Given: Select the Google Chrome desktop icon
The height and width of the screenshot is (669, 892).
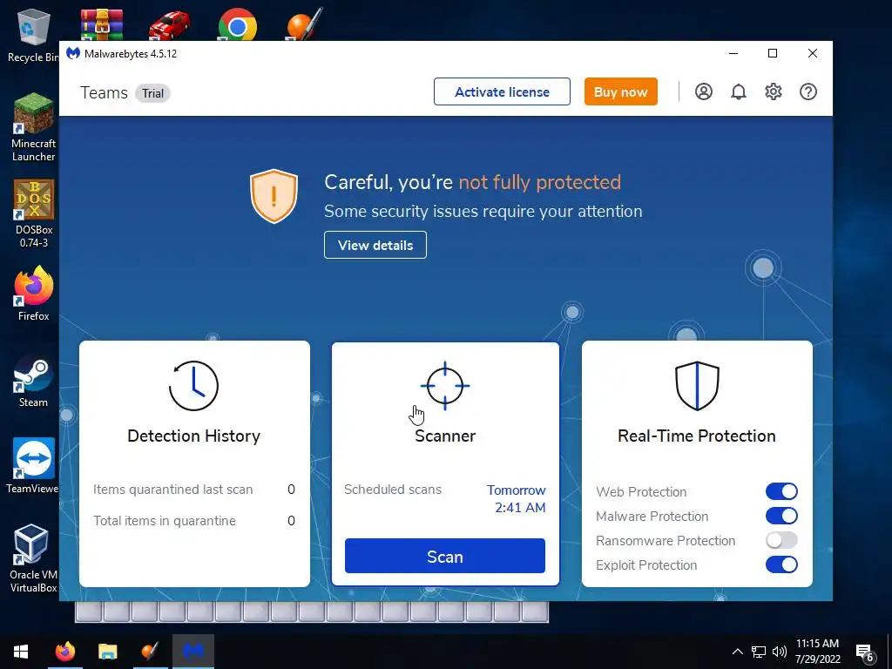Looking at the screenshot, I should point(237,24).
